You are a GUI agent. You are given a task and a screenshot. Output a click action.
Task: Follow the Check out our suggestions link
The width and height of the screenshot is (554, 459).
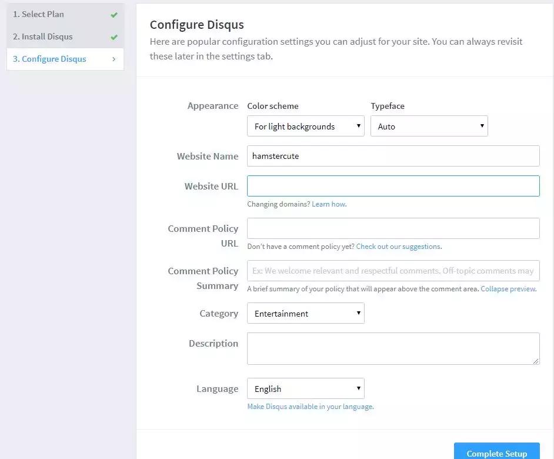pyautogui.click(x=398, y=247)
